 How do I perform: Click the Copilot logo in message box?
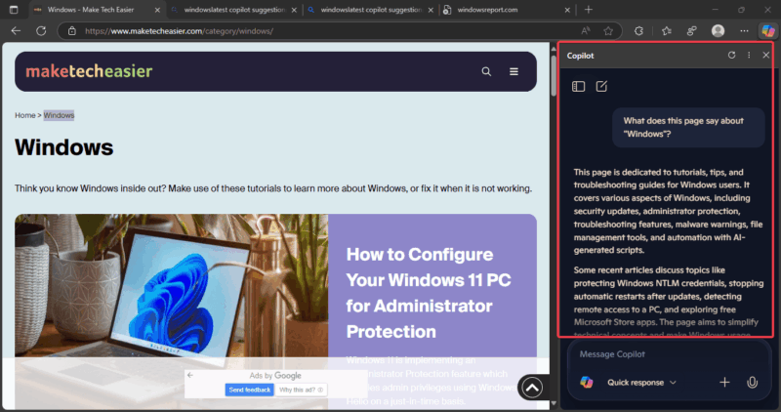tap(587, 382)
